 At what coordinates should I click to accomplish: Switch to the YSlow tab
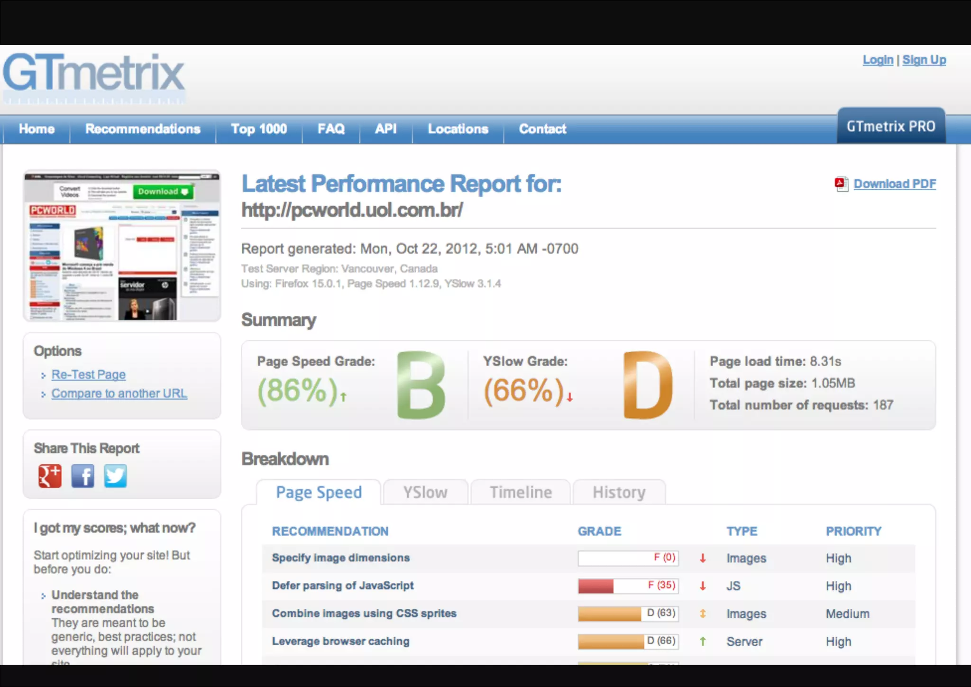pyautogui.click(x=425, y=492)
